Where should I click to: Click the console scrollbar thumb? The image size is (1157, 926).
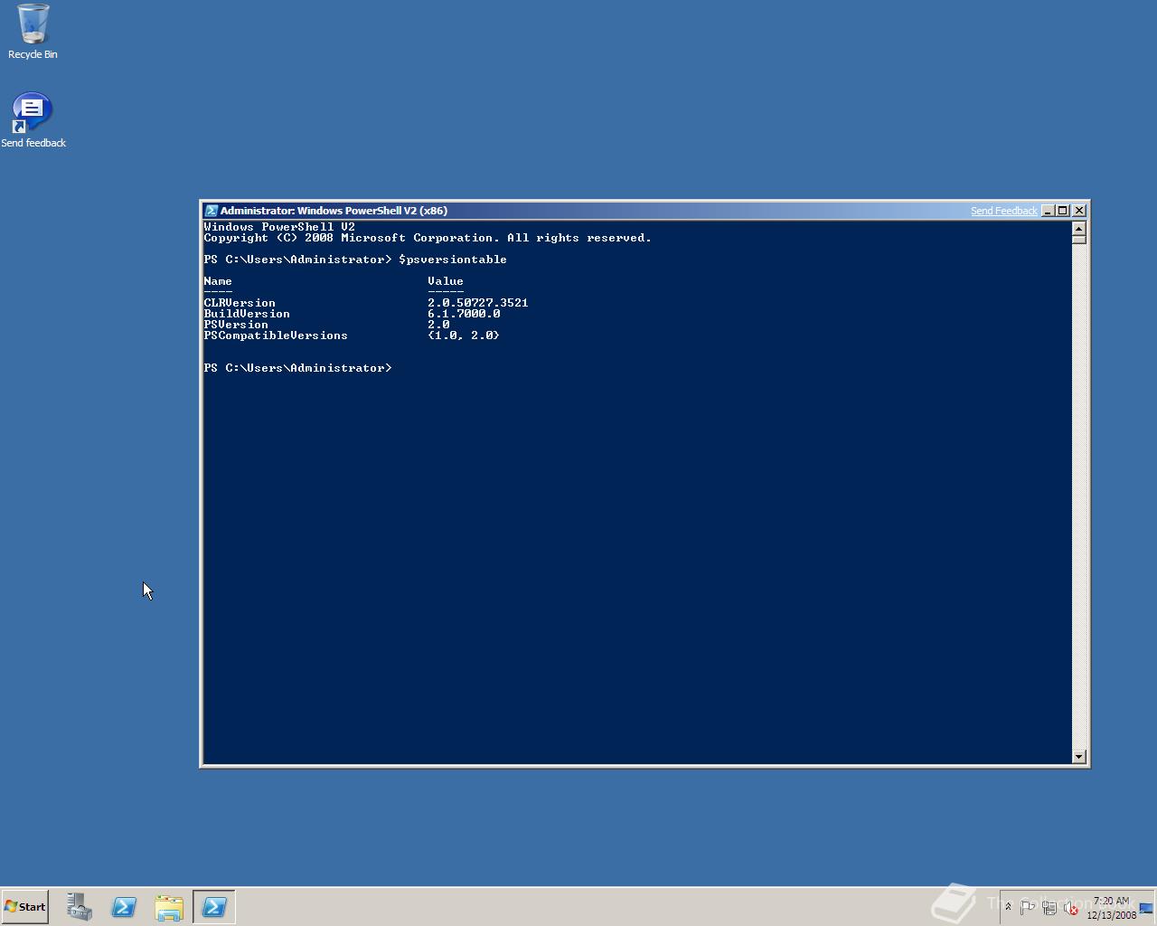coord(1078,240)
